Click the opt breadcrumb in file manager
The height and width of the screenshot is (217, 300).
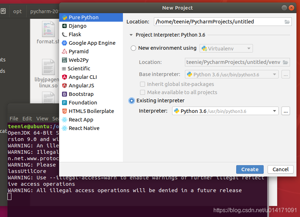point(17,11)
